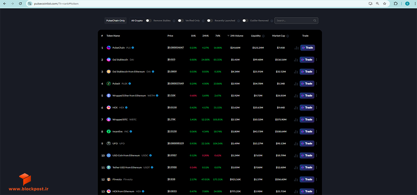The image size is (417, 195).
Task: Turn on the Verified Only toggle
Action: click(181, 20)
